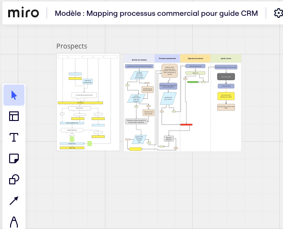Select the "Qualification pour closer ?" parallelogram
The width and height of the screenshot is (283, 229).
(168, 98)
